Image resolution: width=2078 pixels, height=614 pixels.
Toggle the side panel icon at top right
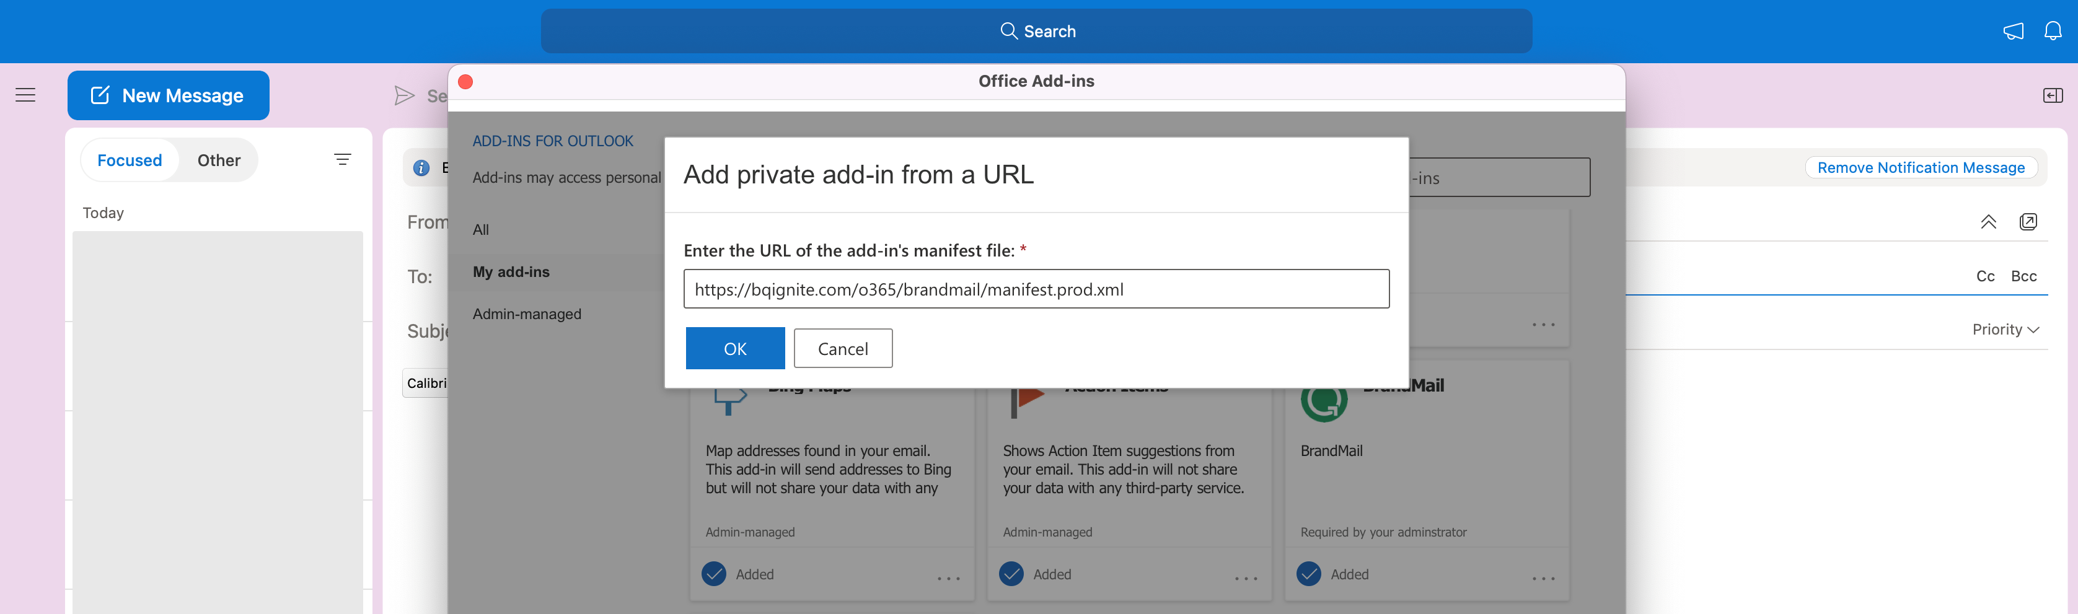2052,96
